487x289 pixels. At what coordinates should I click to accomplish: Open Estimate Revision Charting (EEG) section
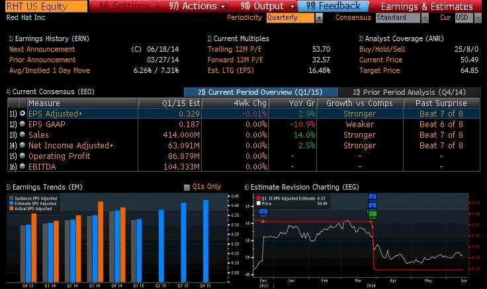[302, 187]
